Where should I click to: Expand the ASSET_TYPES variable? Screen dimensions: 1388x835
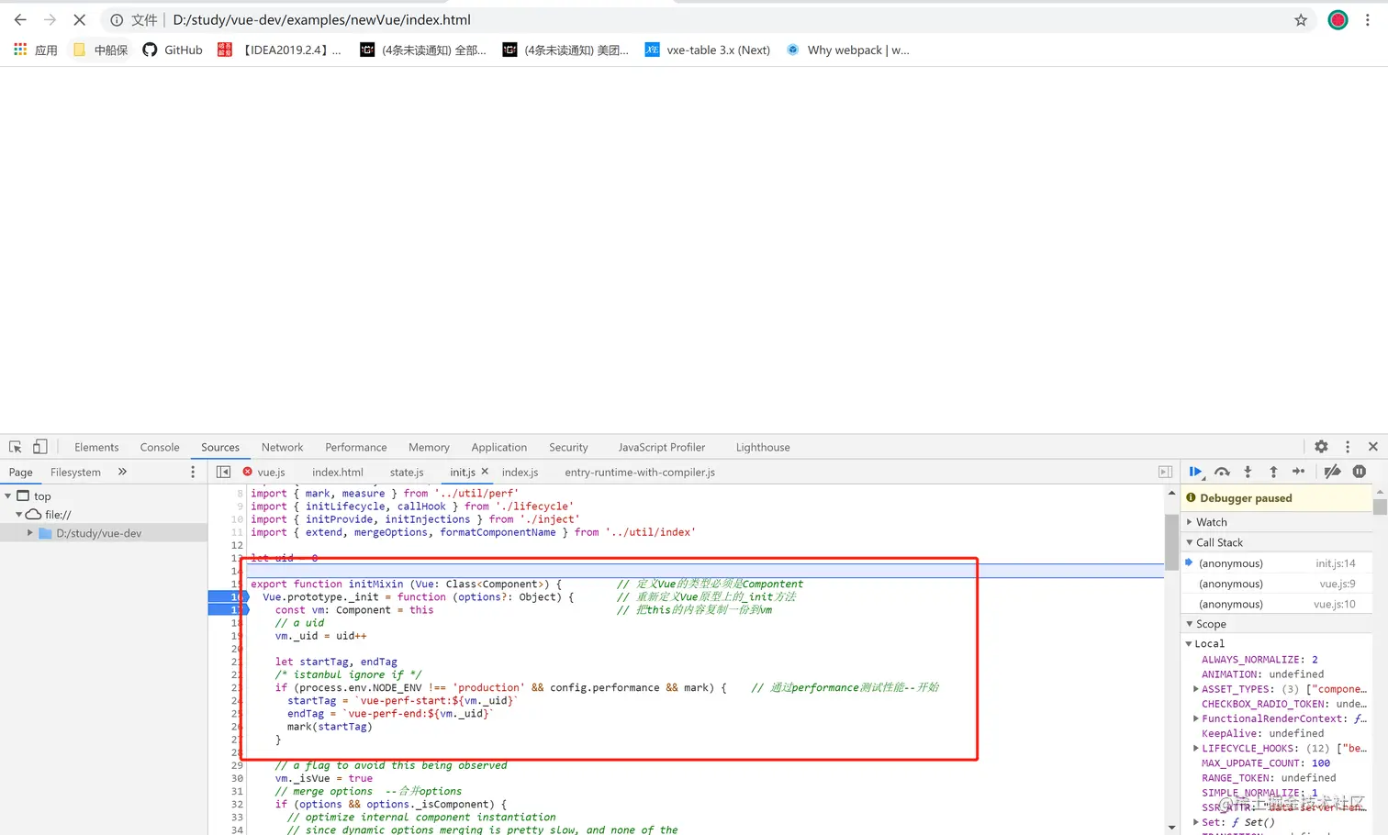1195,688
